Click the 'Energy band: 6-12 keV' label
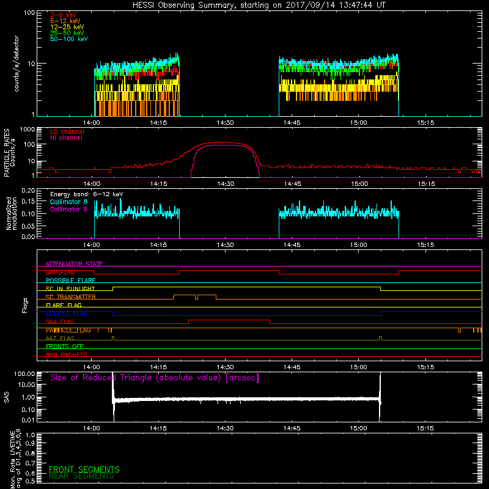Screen dimensions: 489x489 click(x=87, y=194)
